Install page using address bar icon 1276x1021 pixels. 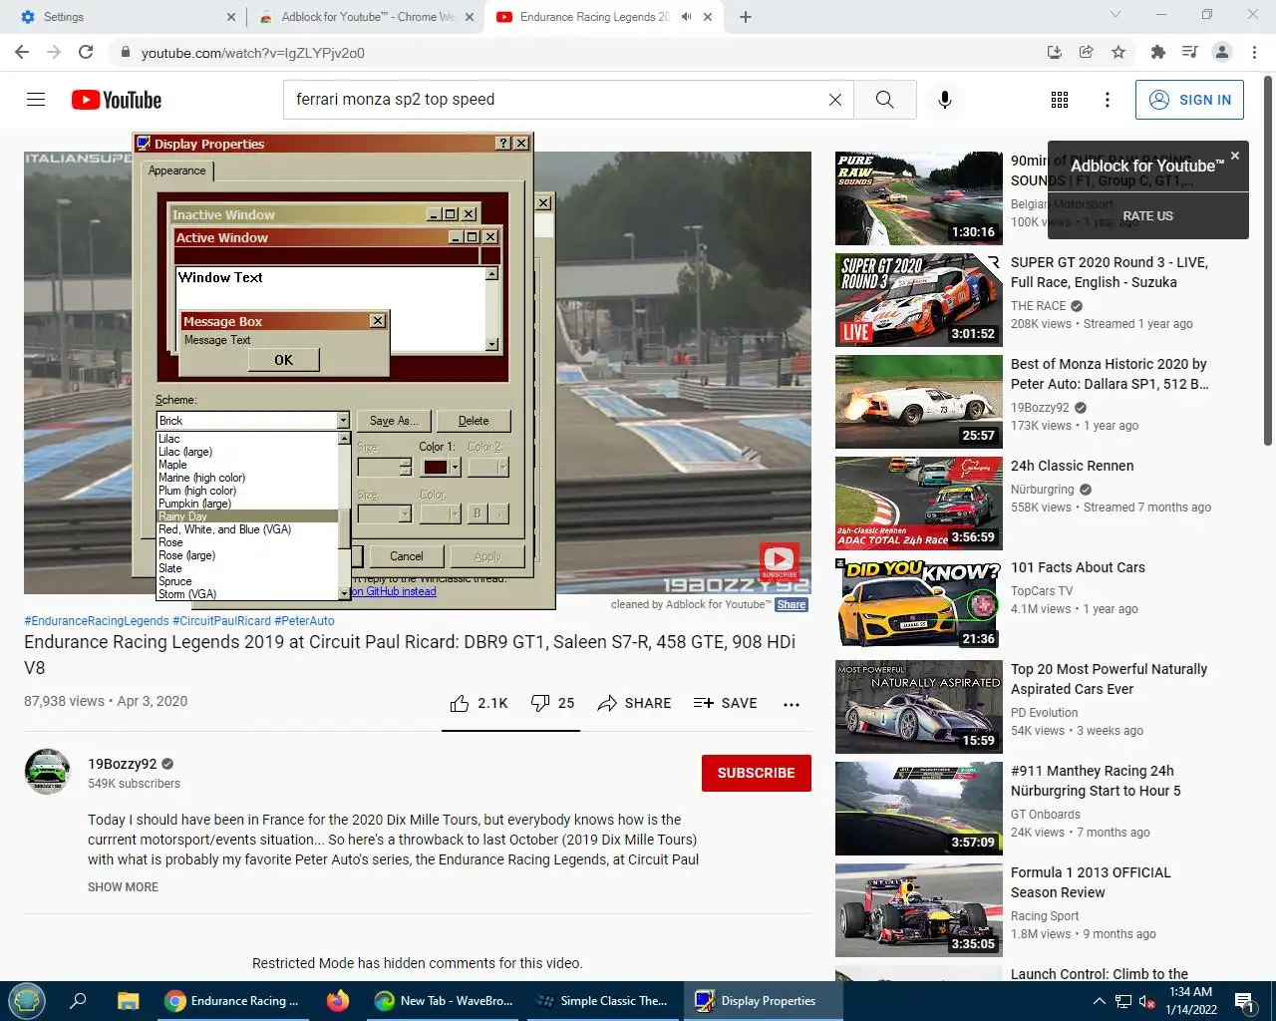point(1055,52)
